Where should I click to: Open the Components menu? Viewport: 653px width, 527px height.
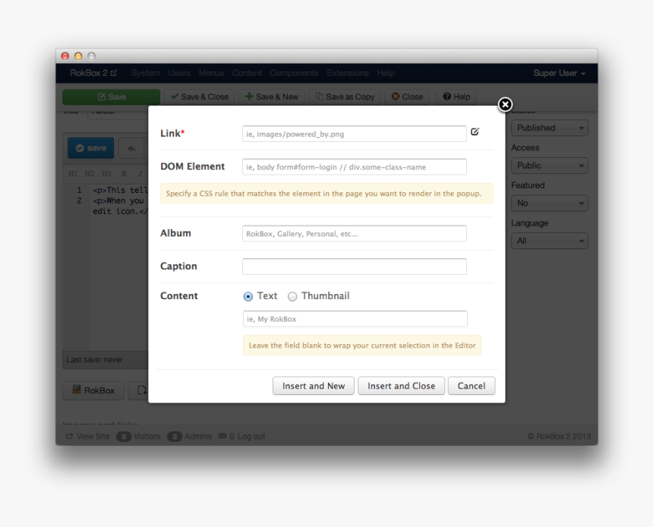(x=294, y=73)
